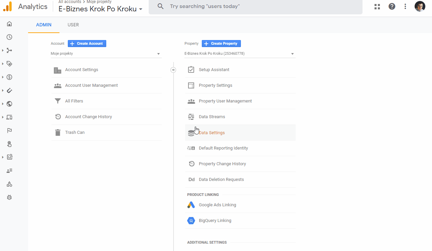Click the search box in the header
This screenshot has width=432, height=251.
click(256, 6)
